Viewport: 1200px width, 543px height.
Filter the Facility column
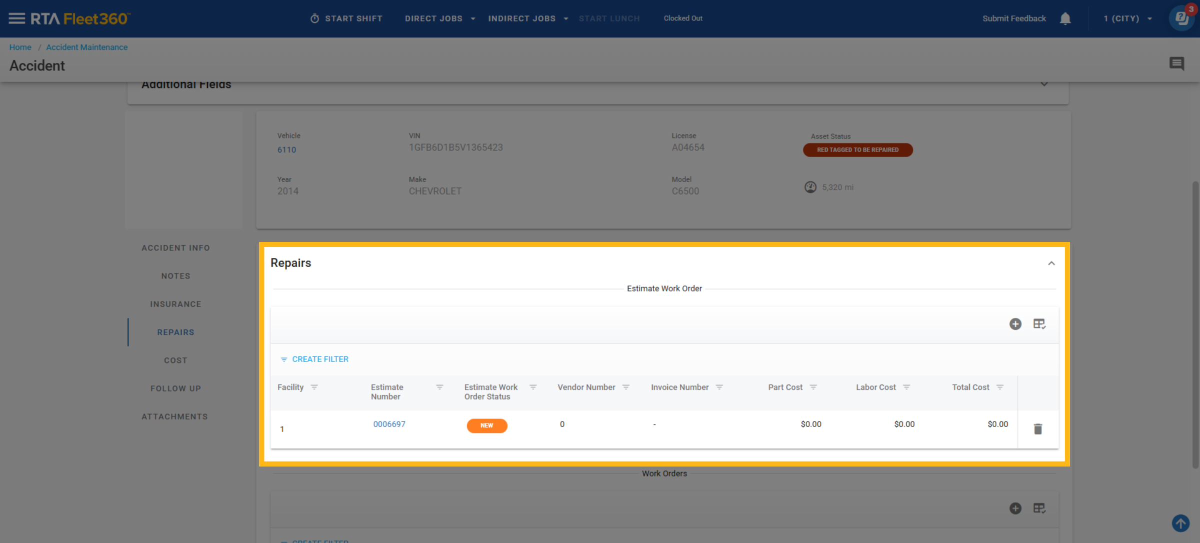pyautogui.click(x=314, y=387)
